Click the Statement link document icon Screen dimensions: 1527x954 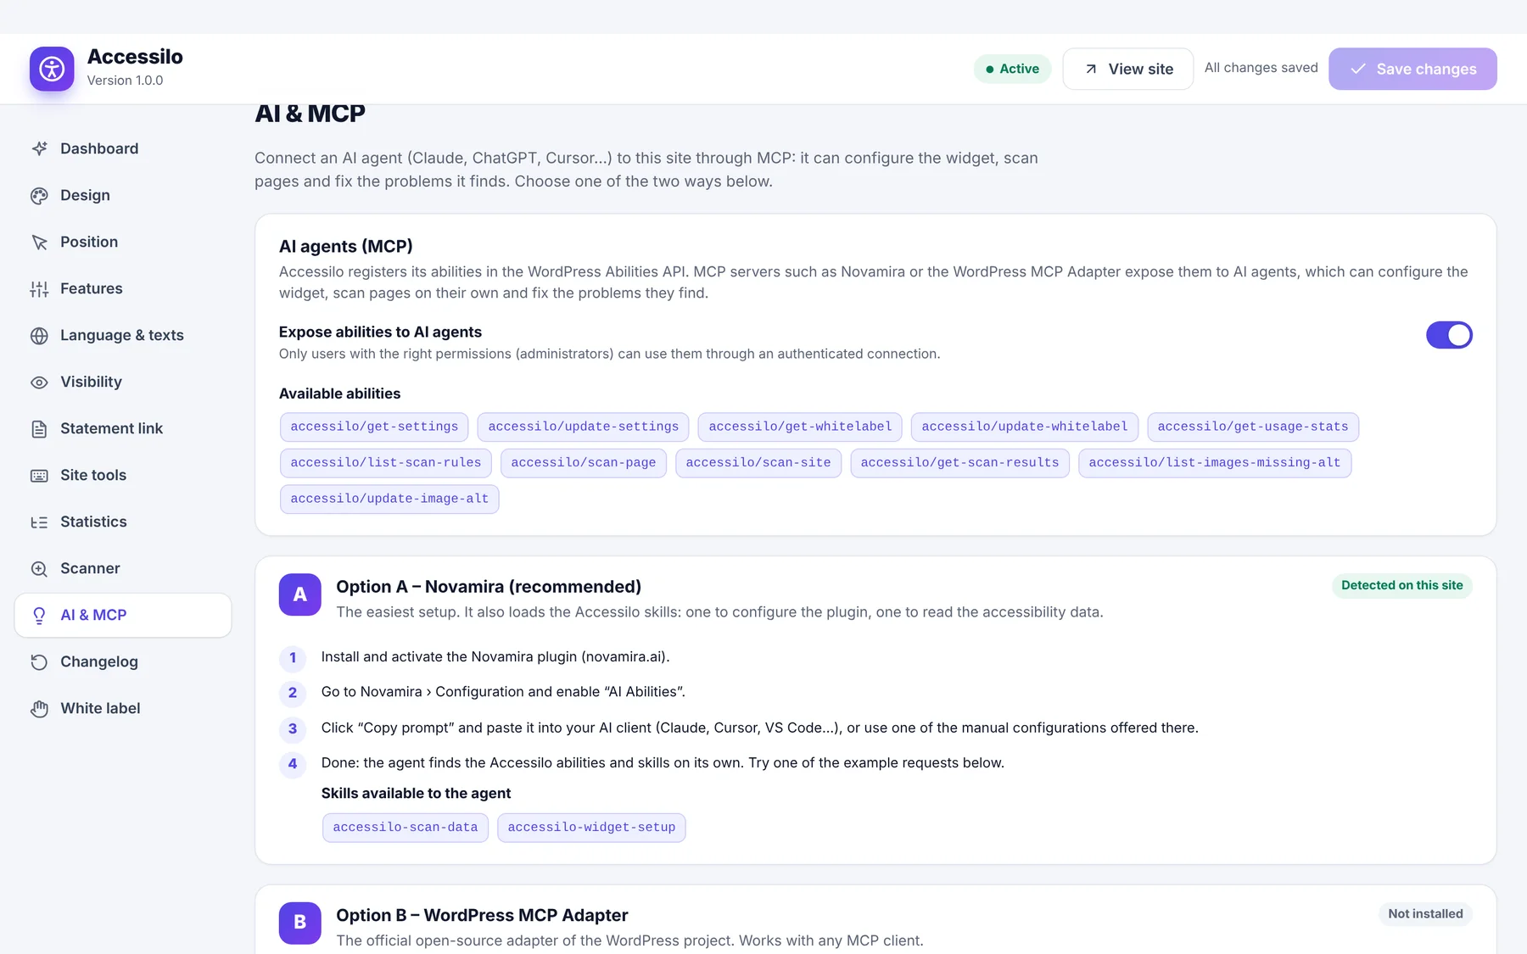(x=39, y=428)
